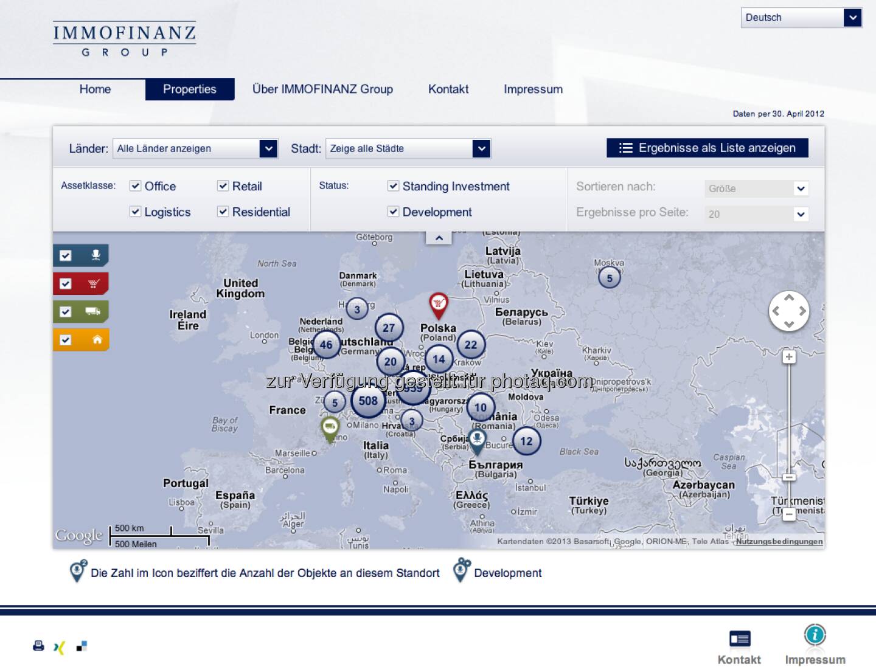Click the cluster marker showing 22
The height and width of the screenshot is (667, 876).
pos(471,345)
